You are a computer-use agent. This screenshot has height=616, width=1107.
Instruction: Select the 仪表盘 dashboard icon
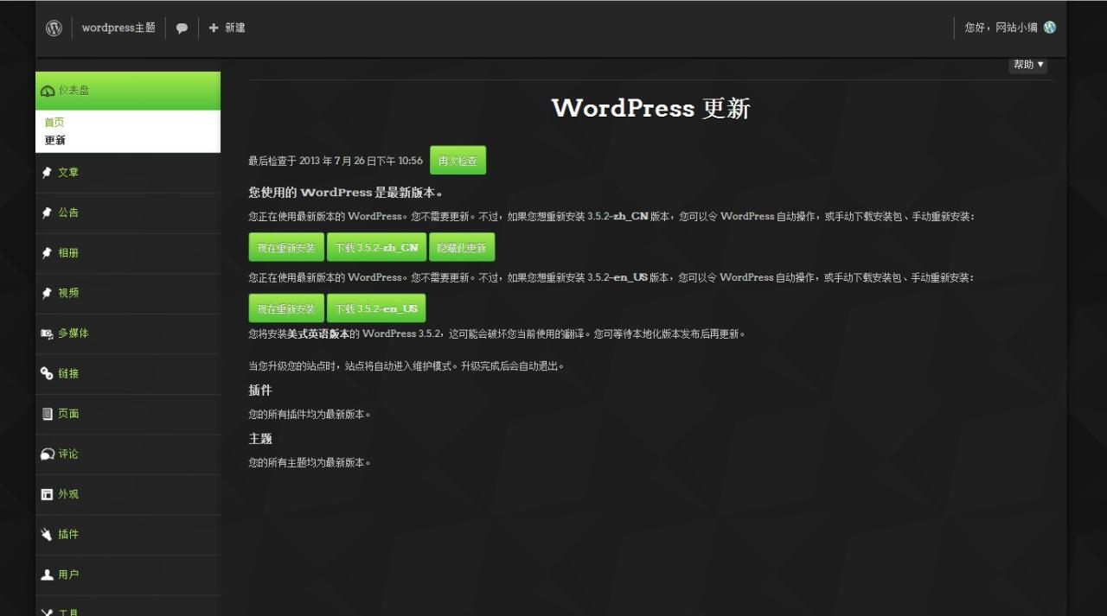[x=48, y=90]
